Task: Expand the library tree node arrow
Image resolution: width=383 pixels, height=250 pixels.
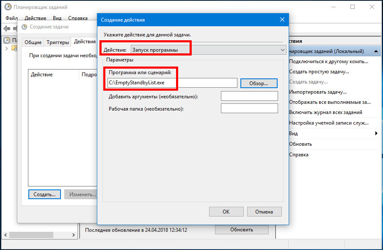Action: [7, 48]
